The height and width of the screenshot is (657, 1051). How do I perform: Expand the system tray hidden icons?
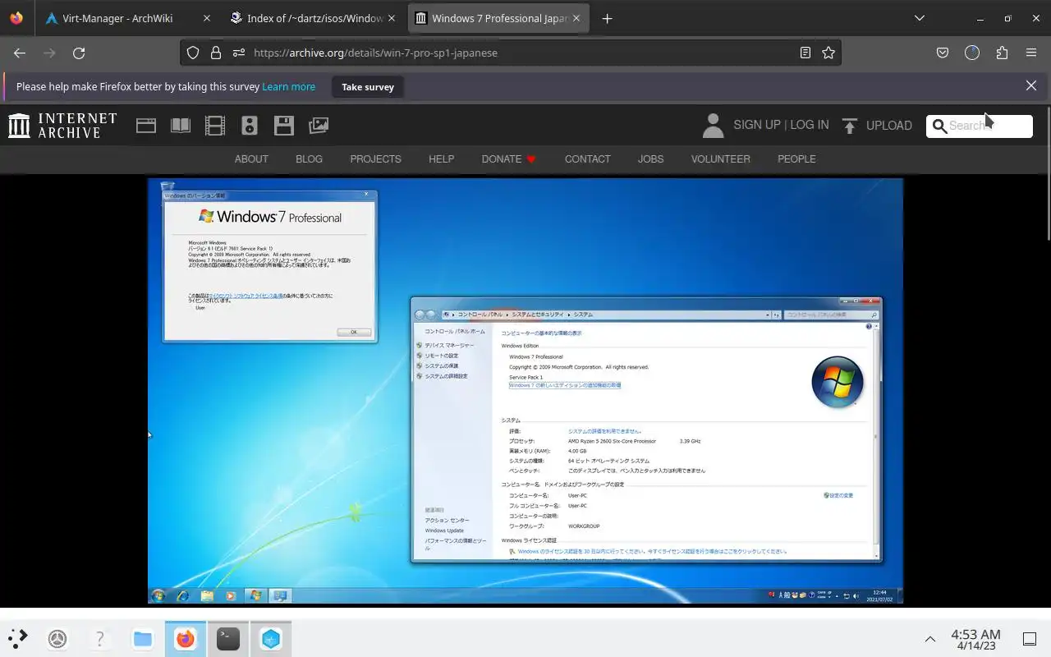[x=930, y=638]
